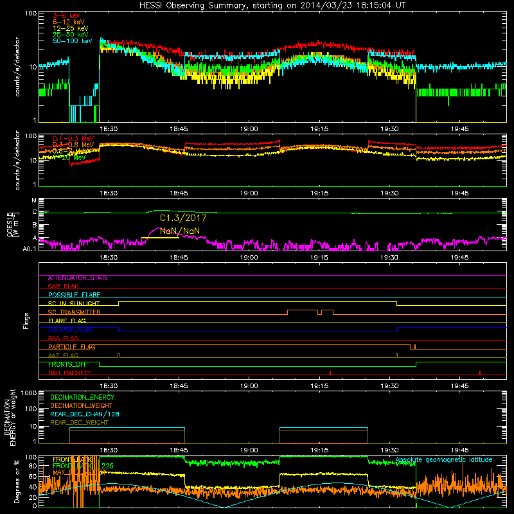Click the PARTICLE_FLAG label
The width and height of the screenshot is (514, 514).
[x=72, y=347]
